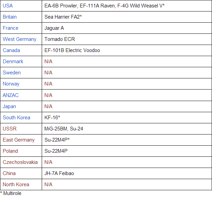The image size is (212, 197).
Task: Open the West Germany link
Action: pyautogui.click(x=19, y=39)
